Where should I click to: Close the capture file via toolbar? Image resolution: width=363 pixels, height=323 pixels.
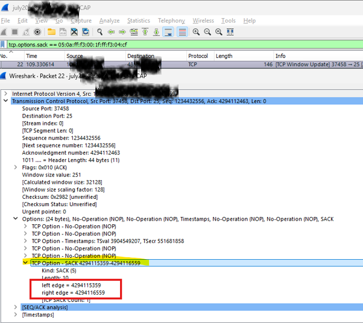tap(74, 32)
